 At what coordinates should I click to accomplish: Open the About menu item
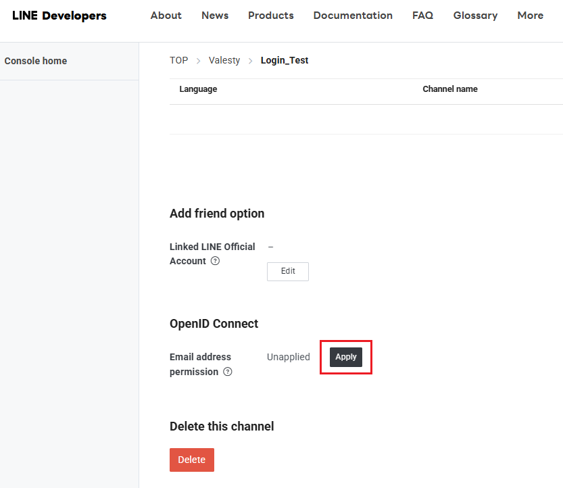(166, 16)
